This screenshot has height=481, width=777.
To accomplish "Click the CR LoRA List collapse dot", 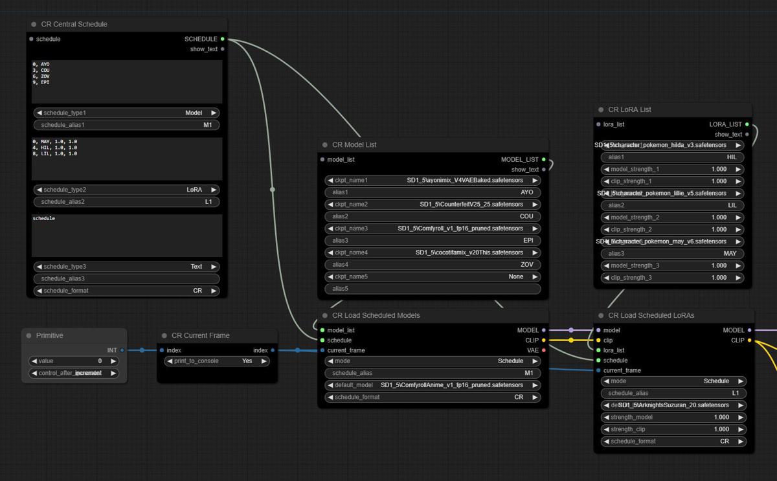I will pyautogui.click(x=601, y=110).
